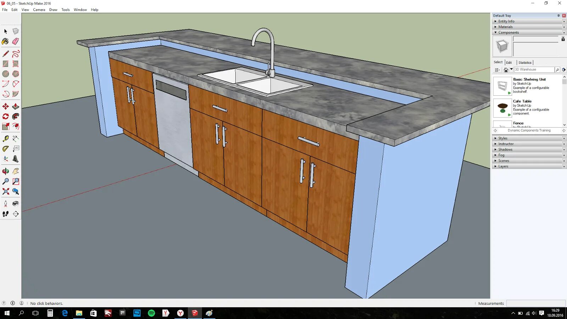Change the component list view options

coord(497,70)
